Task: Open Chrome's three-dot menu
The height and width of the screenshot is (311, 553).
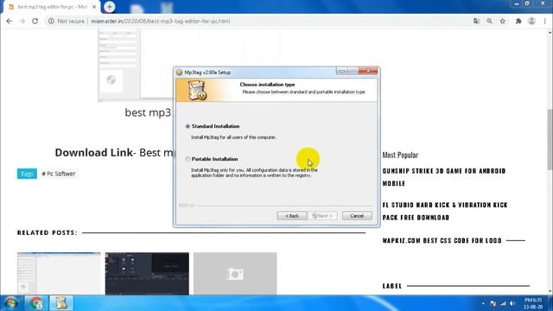Action: tap(545, 21)
